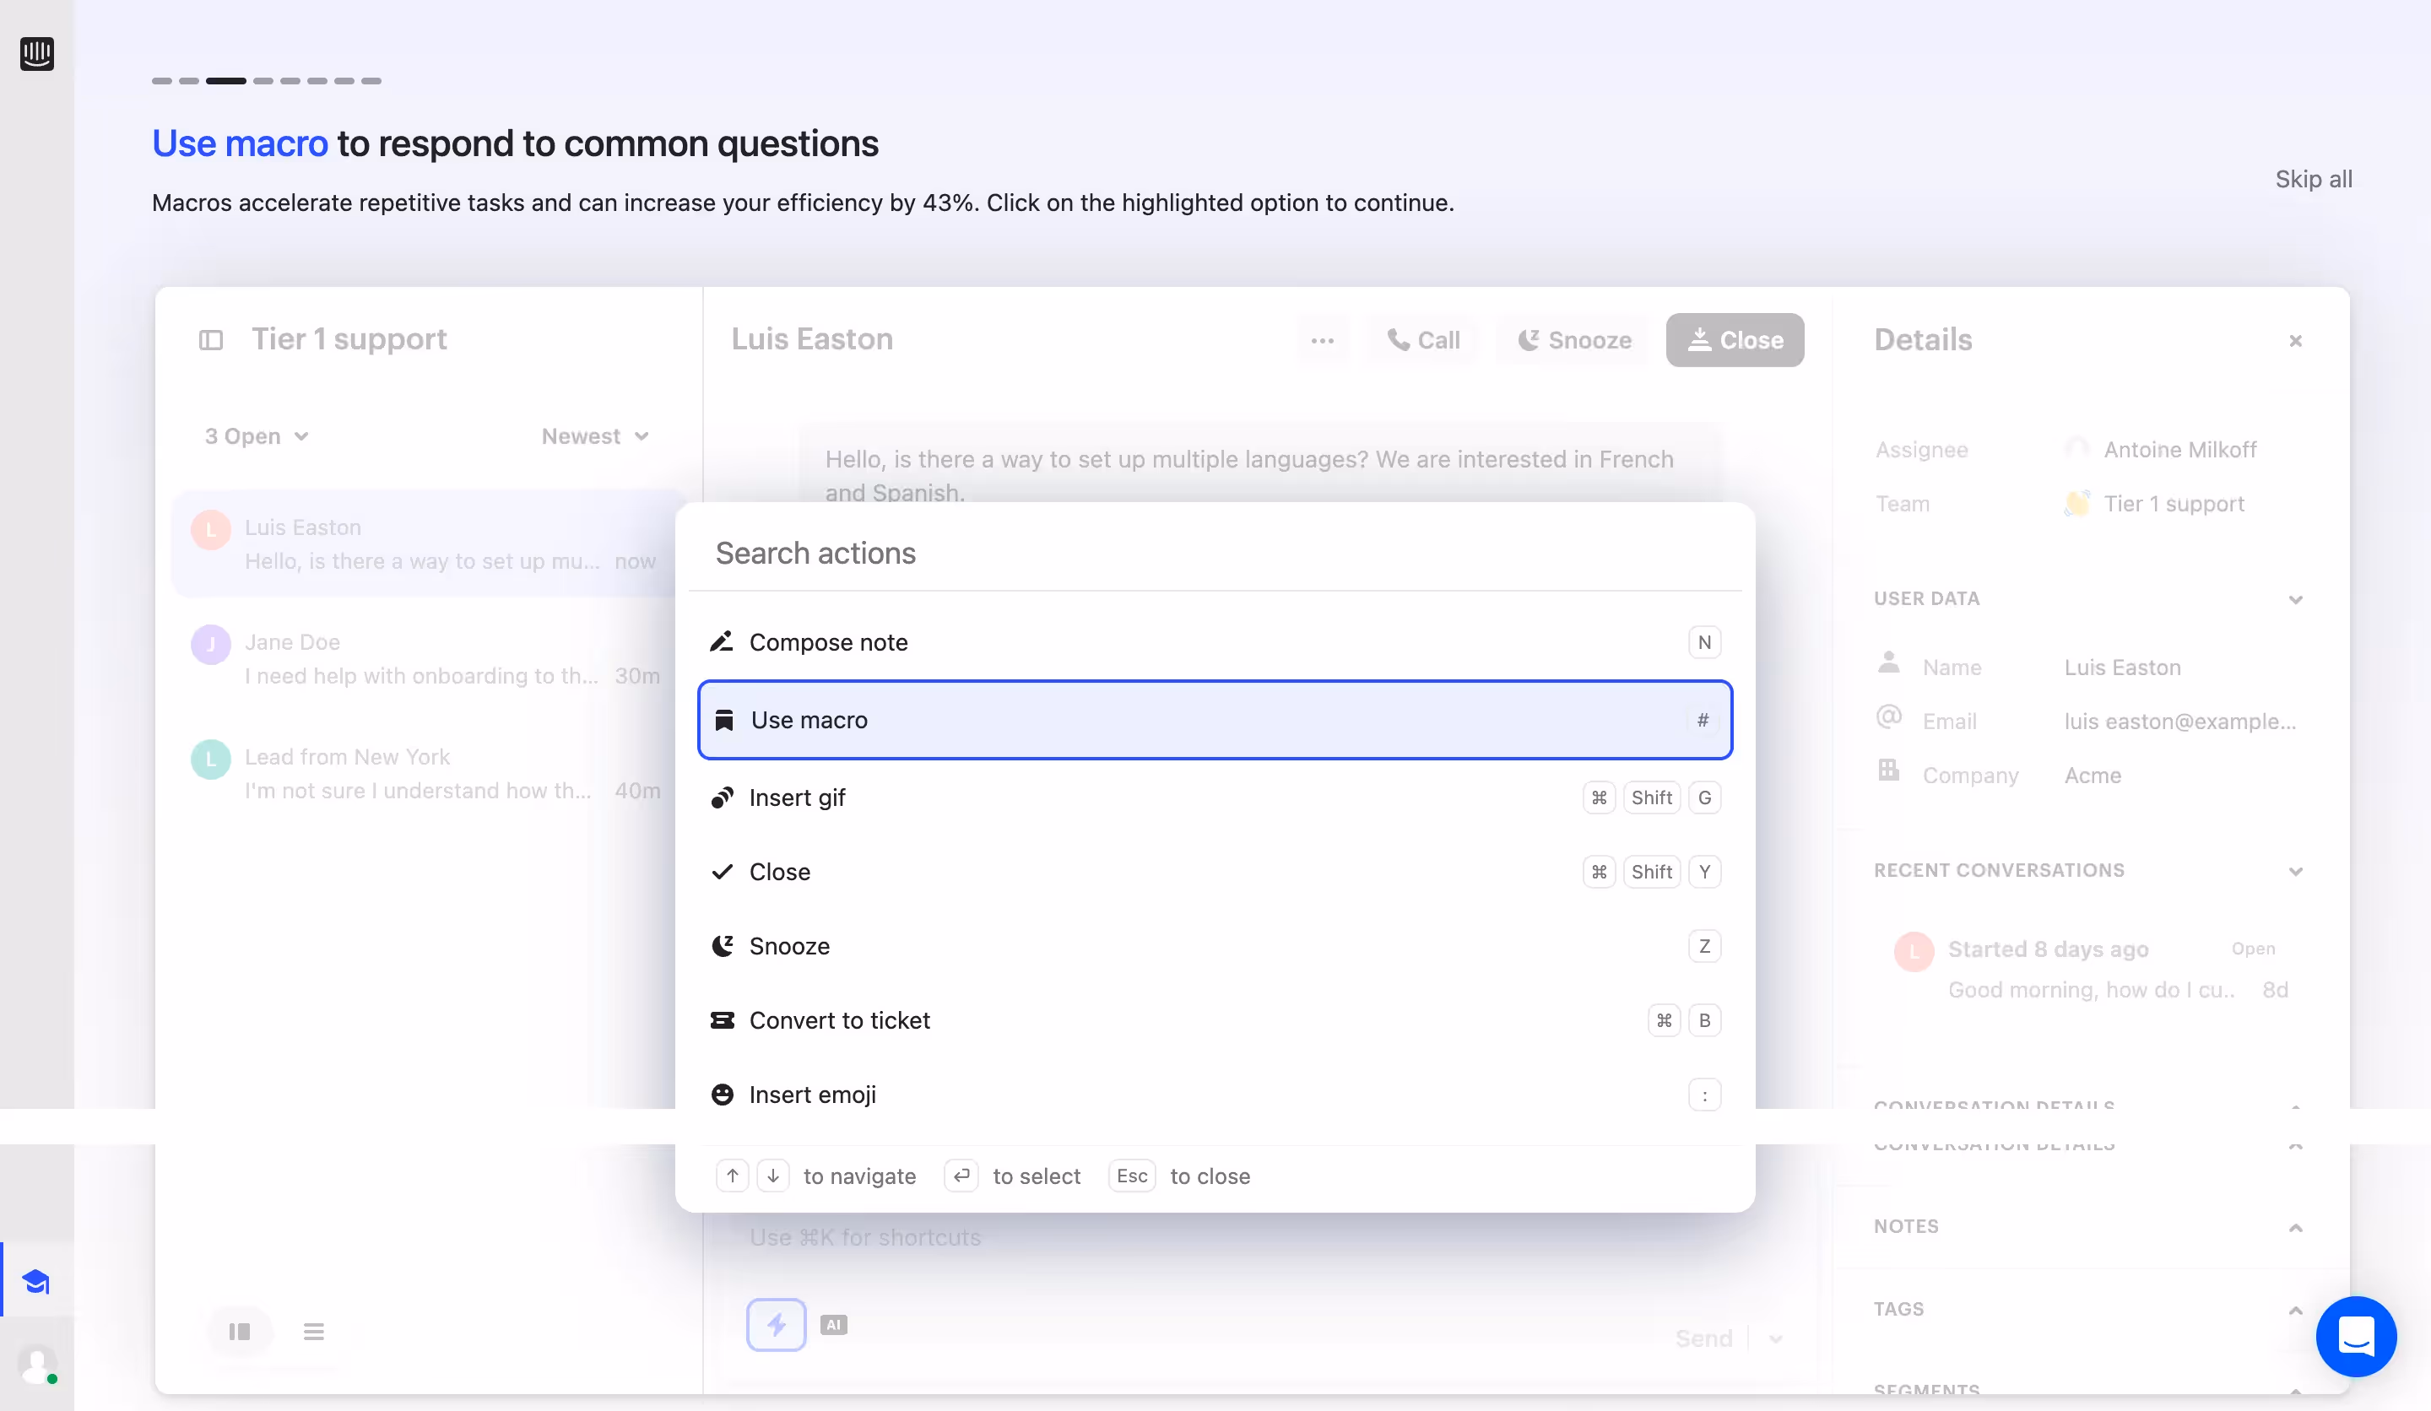
Task: Select Use macro from the actions menu
Action: pyautogui.click(x=1214, y=721)
